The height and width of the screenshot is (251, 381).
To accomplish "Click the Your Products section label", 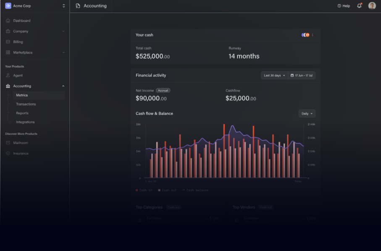I will coord(15,66).
